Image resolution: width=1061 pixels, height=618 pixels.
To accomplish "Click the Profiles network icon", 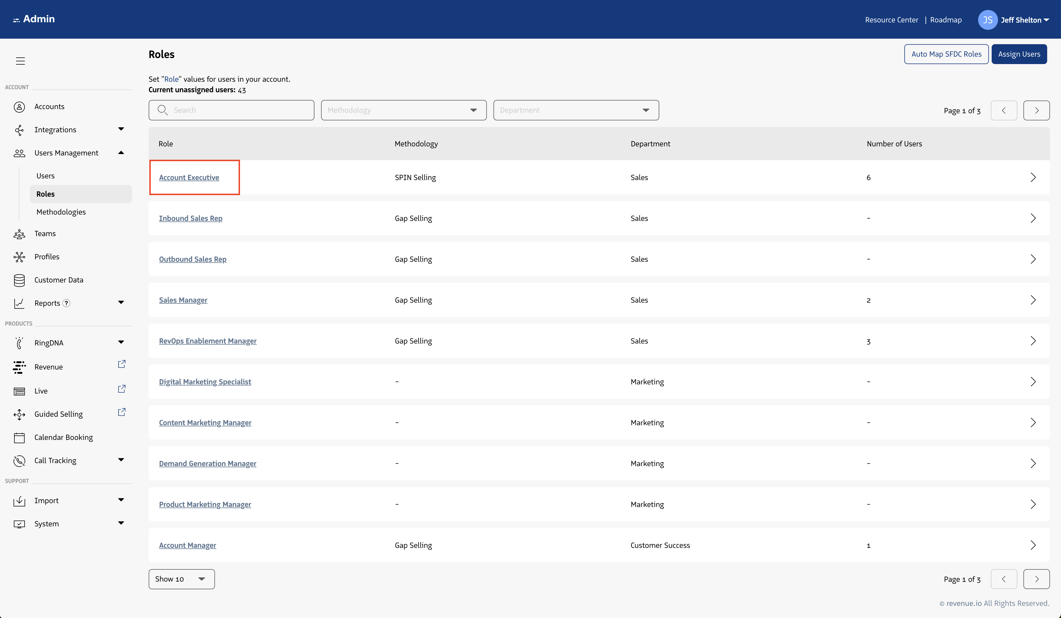I will [19, 257].
